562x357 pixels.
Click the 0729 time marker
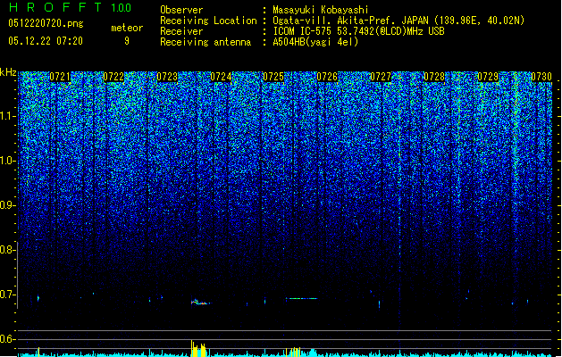[x=488, y=77]
